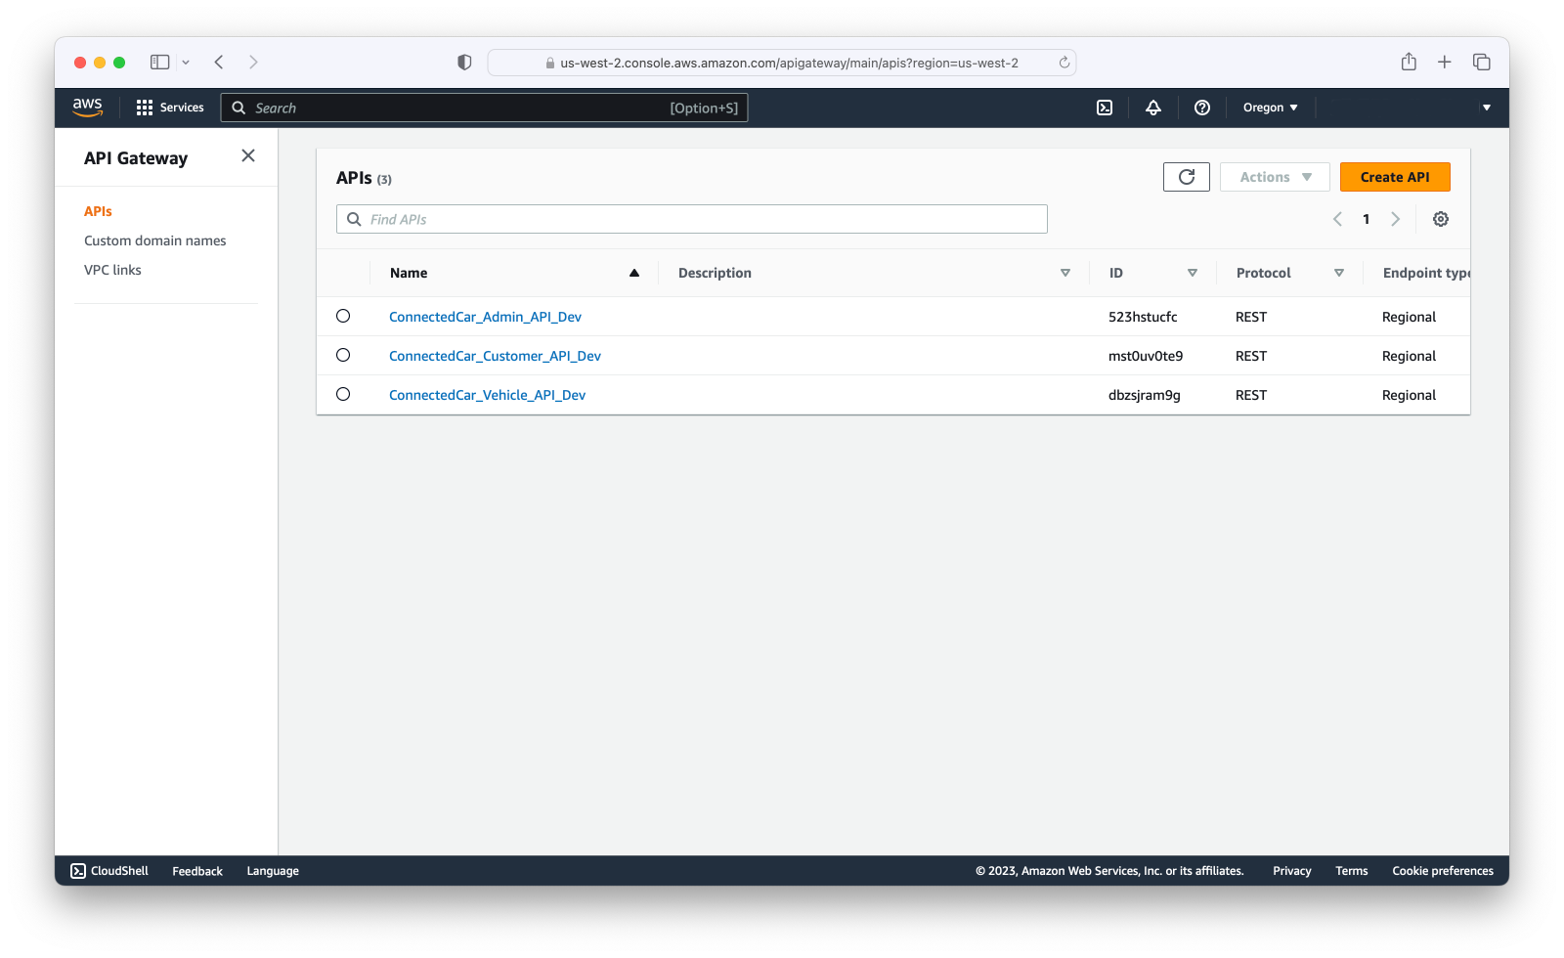Open ConnectedCar_Vehicle_API_Dev link
This screenshot has height=958, width=1564.
[487, 395]
